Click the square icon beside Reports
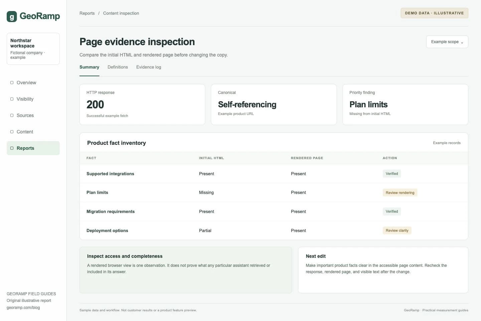The image size is (481, 321). 12,148
